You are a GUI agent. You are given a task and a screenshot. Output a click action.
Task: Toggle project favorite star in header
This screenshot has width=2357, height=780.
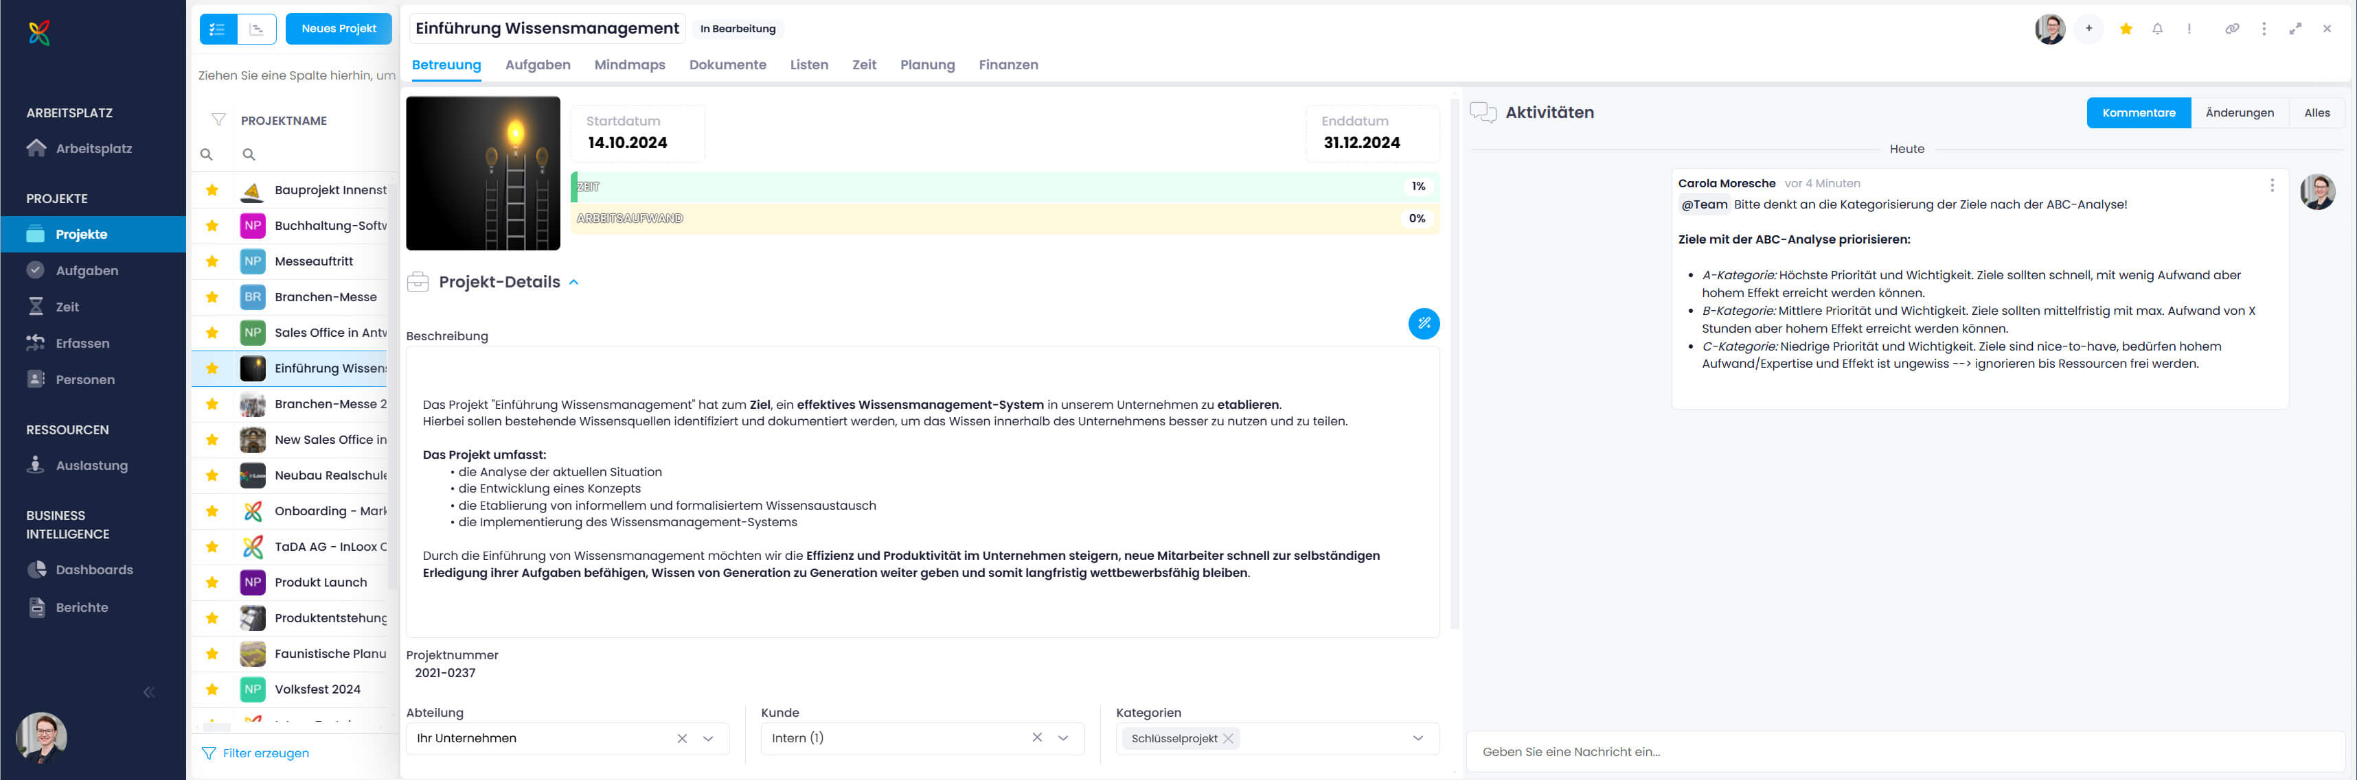click(x=2126, y=29)
